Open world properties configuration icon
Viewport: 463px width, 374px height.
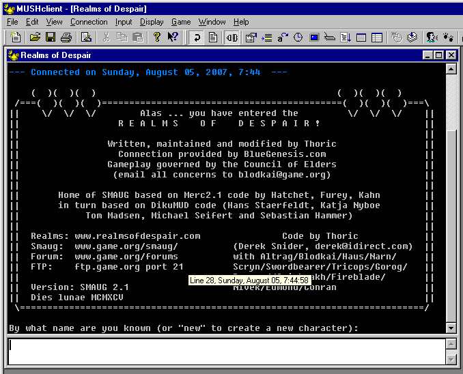point(251,38)
